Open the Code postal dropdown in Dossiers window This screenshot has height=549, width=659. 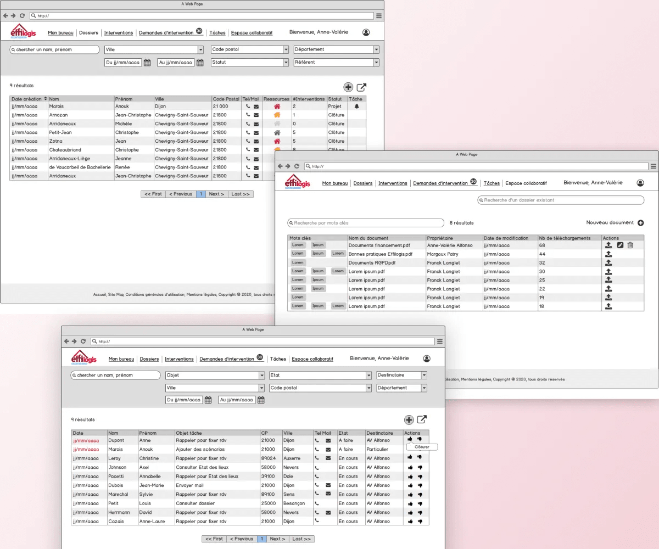tap(250, 49)
